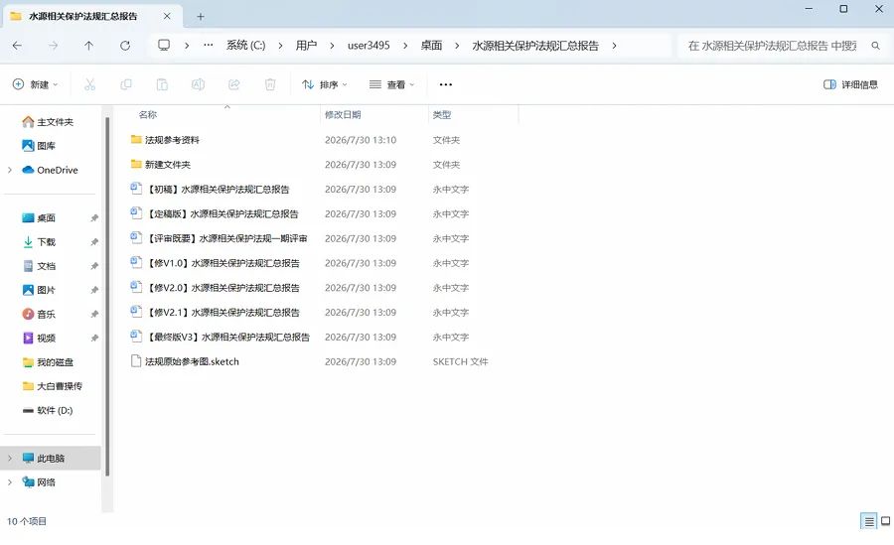Click the Copy icon in toolbar
The height and width of the screenshot is (545, 894).
point(126,84)
